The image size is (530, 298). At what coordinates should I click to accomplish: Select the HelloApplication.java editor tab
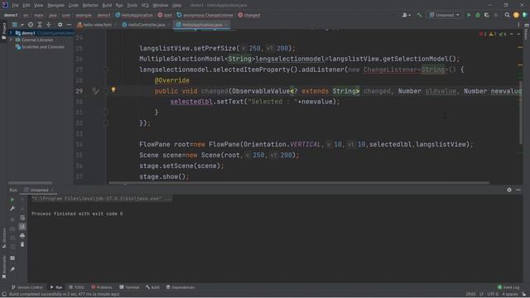[202, 25]
